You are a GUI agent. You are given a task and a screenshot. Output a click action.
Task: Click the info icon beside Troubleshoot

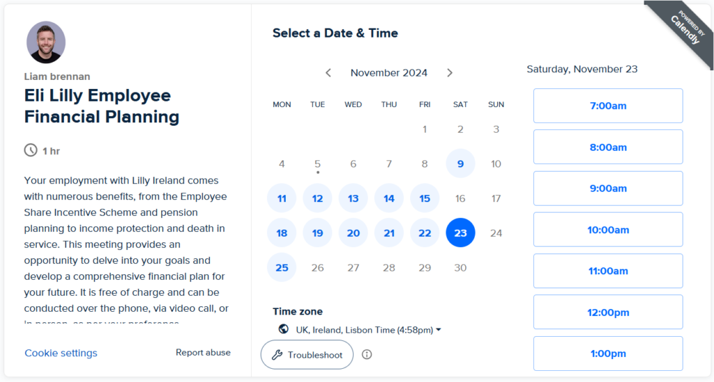tap(367, 355)
